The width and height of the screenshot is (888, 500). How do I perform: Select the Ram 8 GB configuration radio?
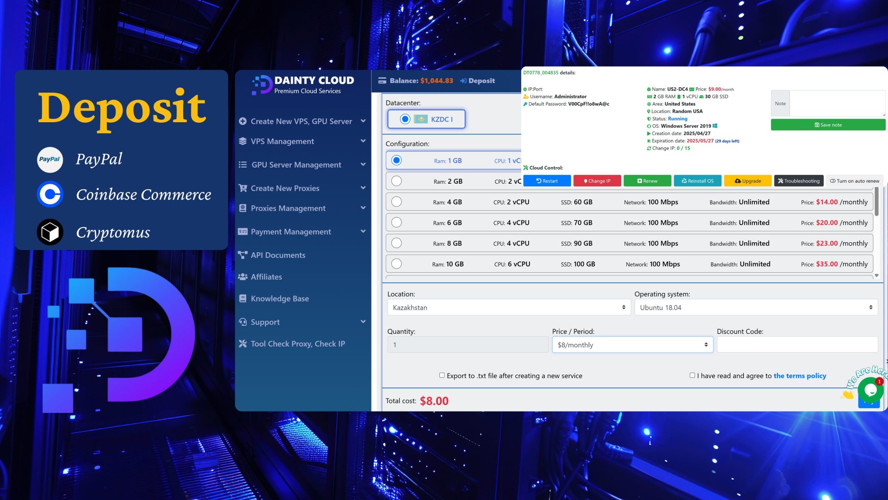point(396,243)
